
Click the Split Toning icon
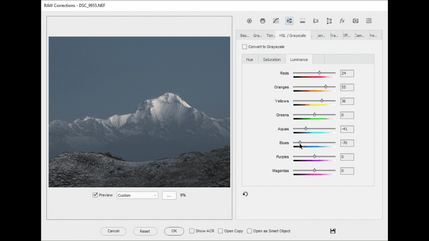(302, 21)
